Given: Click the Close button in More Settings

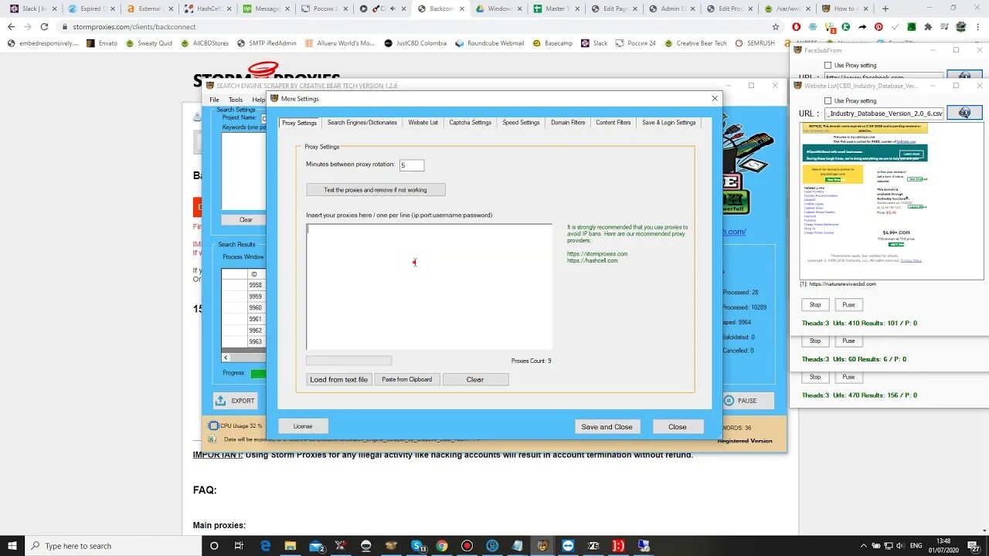Looking at the screenshot, I should 678,426.
